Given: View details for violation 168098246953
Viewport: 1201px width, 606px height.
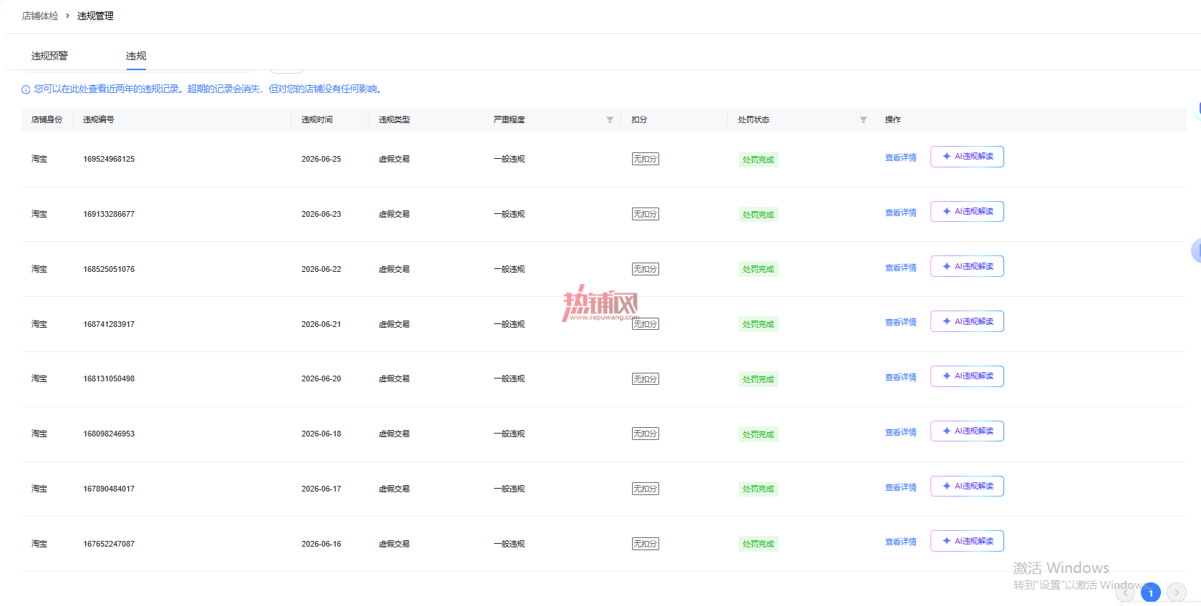Looking at the screenshot, I should point(900,432).
